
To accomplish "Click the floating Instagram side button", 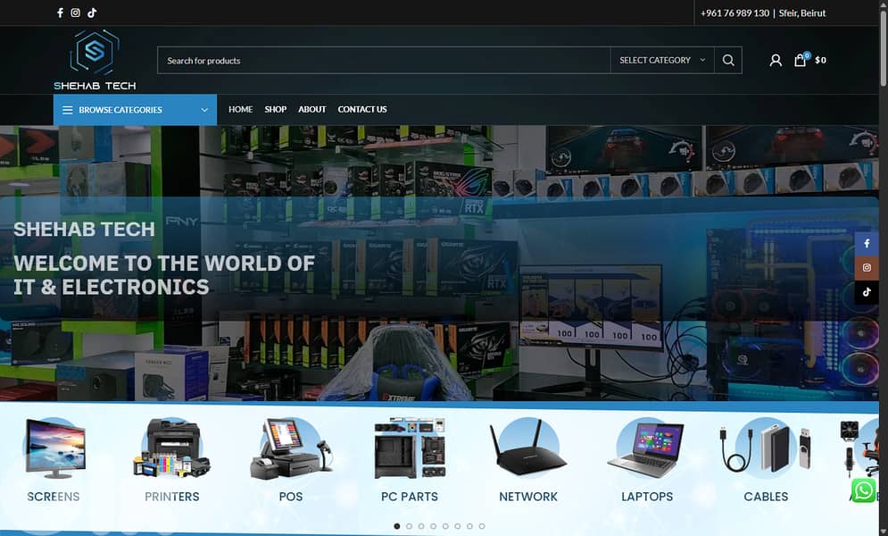I will click(867, 267).
